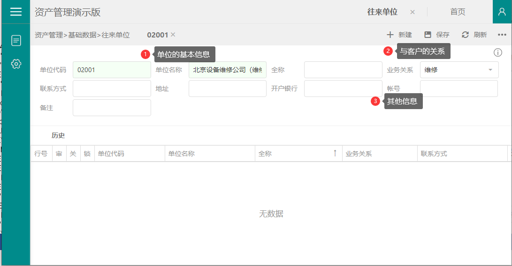Click the user profile icon
The height and width of the screenshot is (266, 512).
tap(502, 12)
